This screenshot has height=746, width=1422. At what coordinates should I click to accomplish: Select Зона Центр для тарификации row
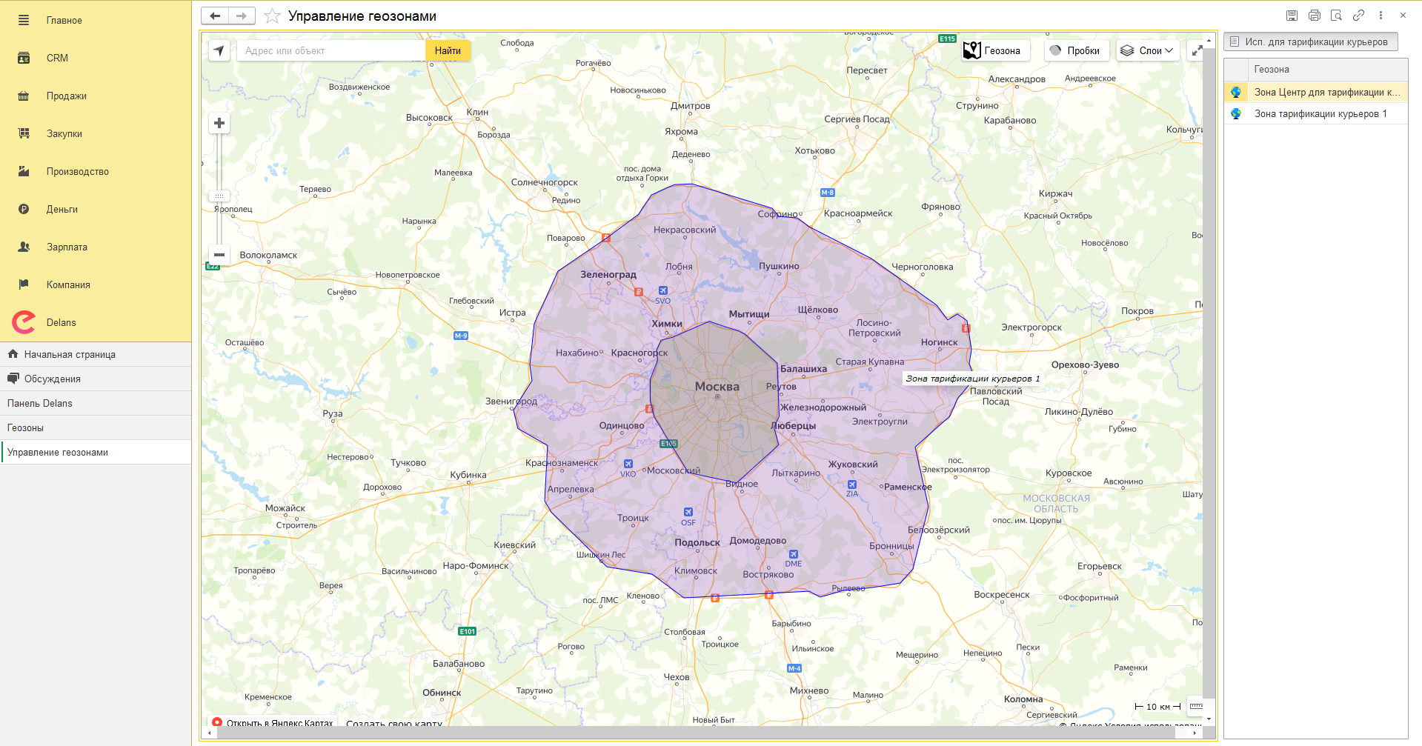[x=1315, y=92]
